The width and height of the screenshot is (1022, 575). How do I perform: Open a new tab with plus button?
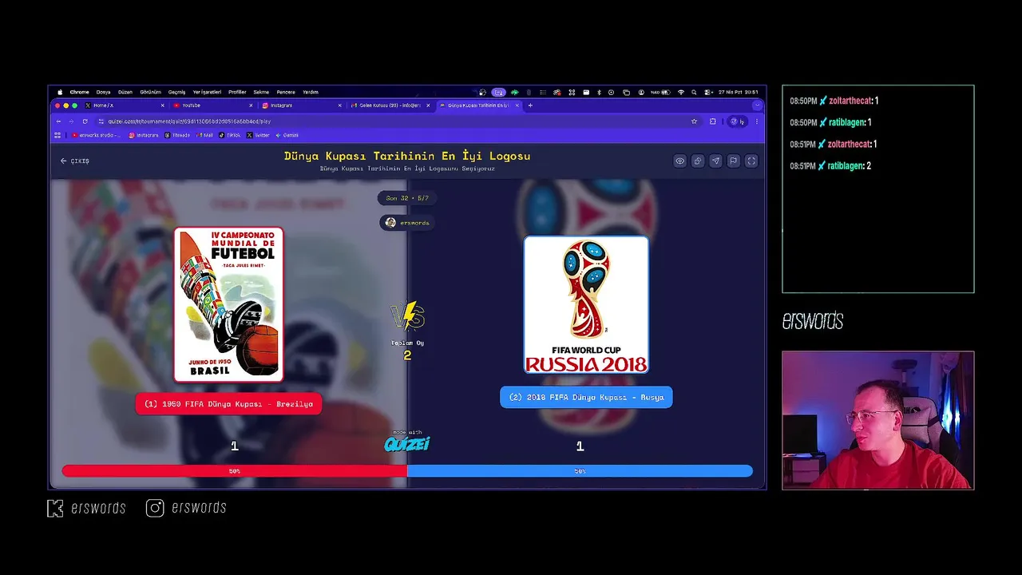530,105
